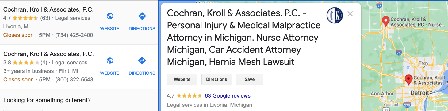
Task: Open the 63 Google reviews link
Action: coord(228,96)
